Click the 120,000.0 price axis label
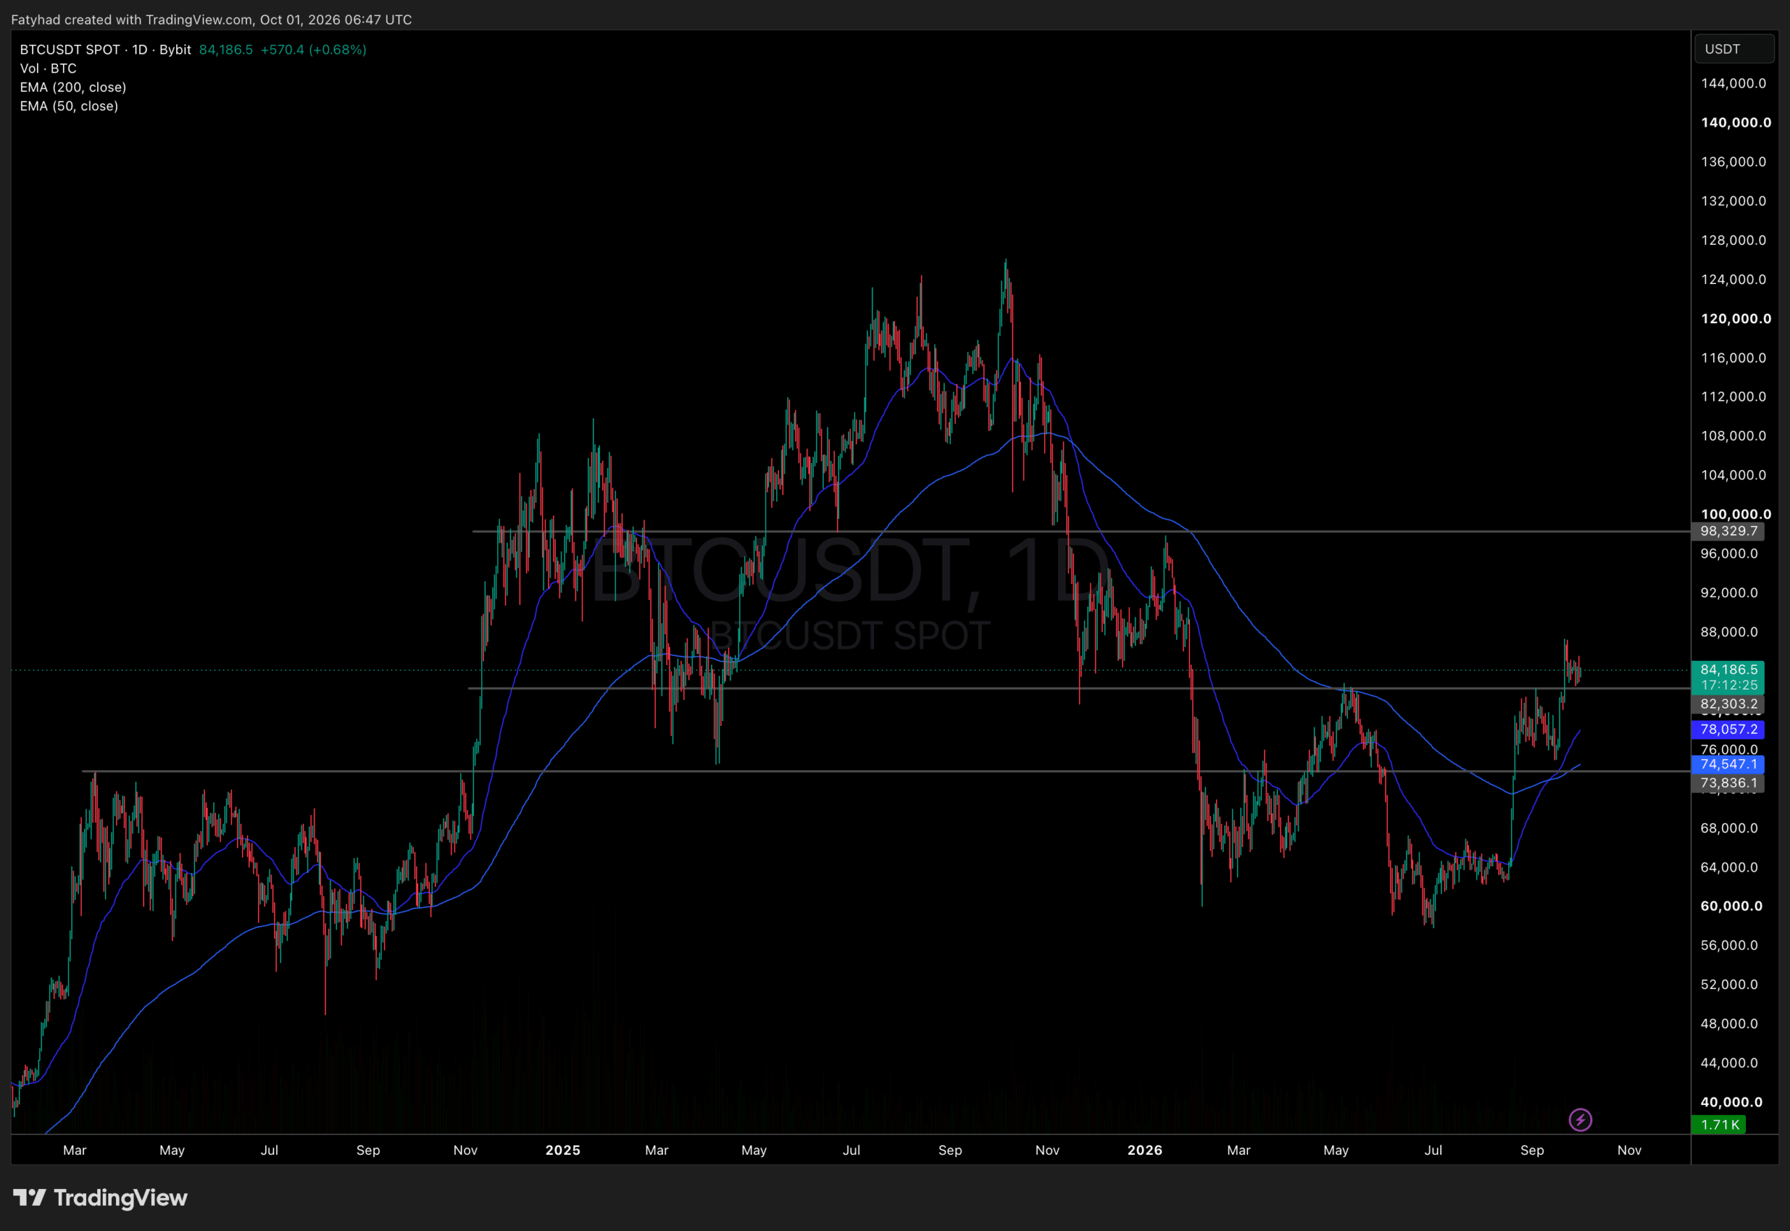 tap(1736, 318)
